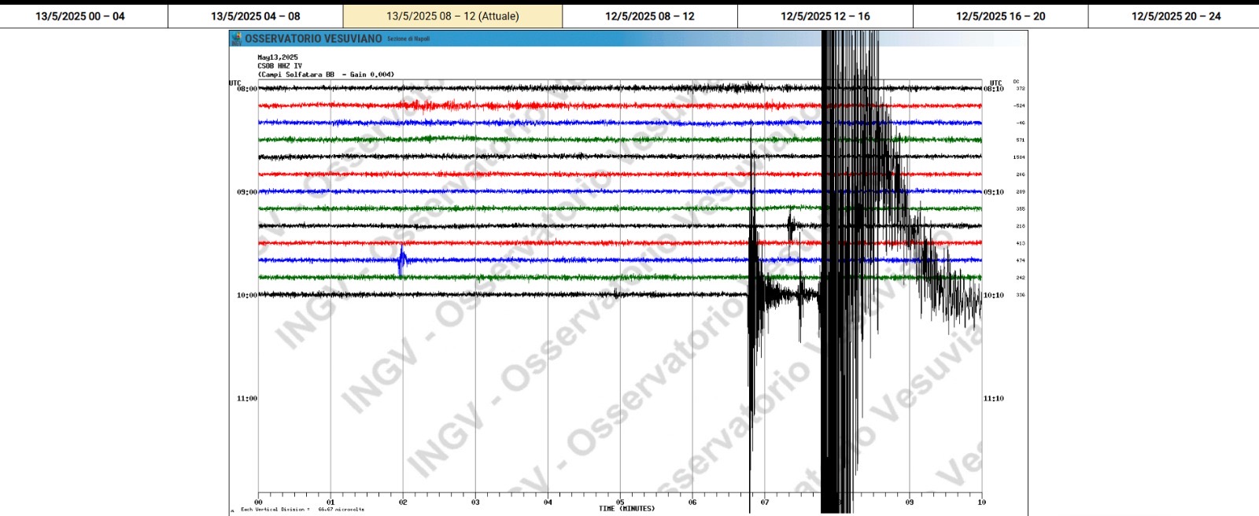Click the Osservatorio Vesuviano header title

coord(313,39)
